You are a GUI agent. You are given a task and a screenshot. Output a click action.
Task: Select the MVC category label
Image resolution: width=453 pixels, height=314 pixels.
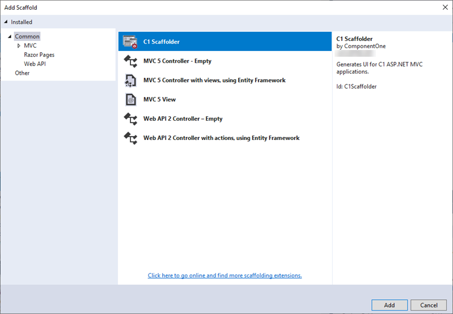[x=30, y=46]
